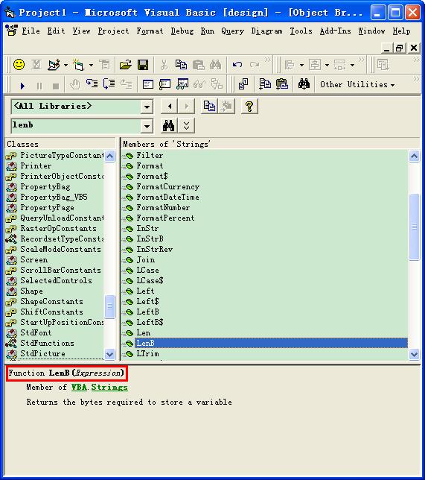Open the Project menu
The height and width of the screenshot is (480, 425).
113,31
